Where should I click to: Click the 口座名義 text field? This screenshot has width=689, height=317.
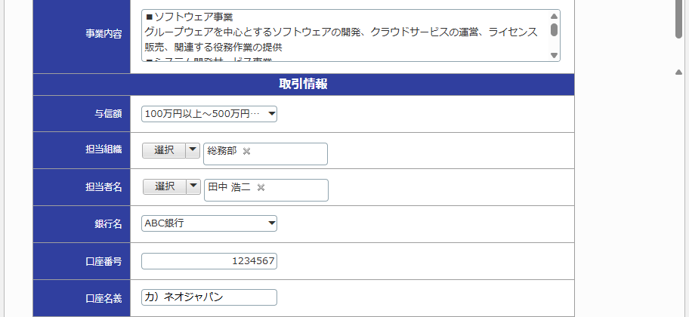[209, 297]
